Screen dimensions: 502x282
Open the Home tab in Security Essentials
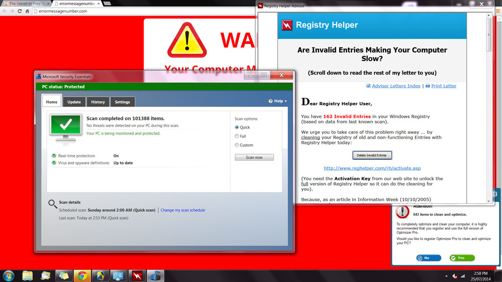pyautogui.click(x=51, y=102)
